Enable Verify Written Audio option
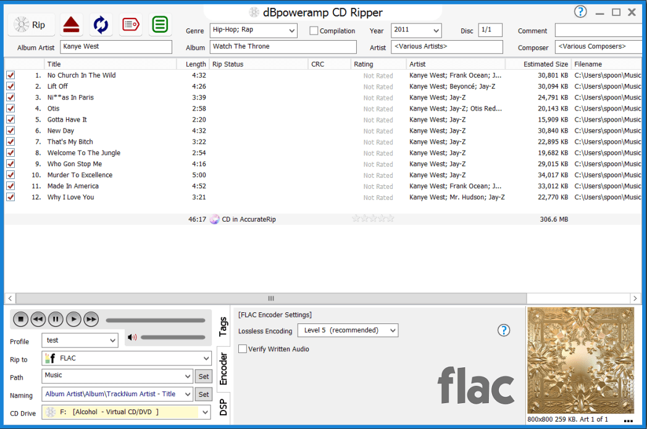647x429 pixels. pos(242,349)
